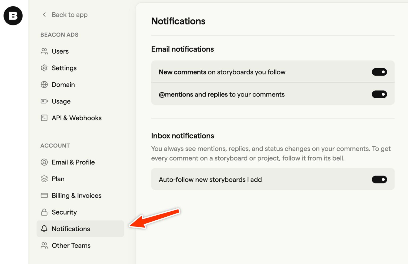Click the Notifications bell icon
This screenshot has width=408, height=264.
coord(44,229)
